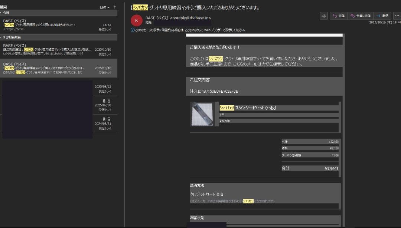Select the 2025/10/16 ご購入いただき email
The height and width of the screenshot is (228, 401).
[59, 68]
